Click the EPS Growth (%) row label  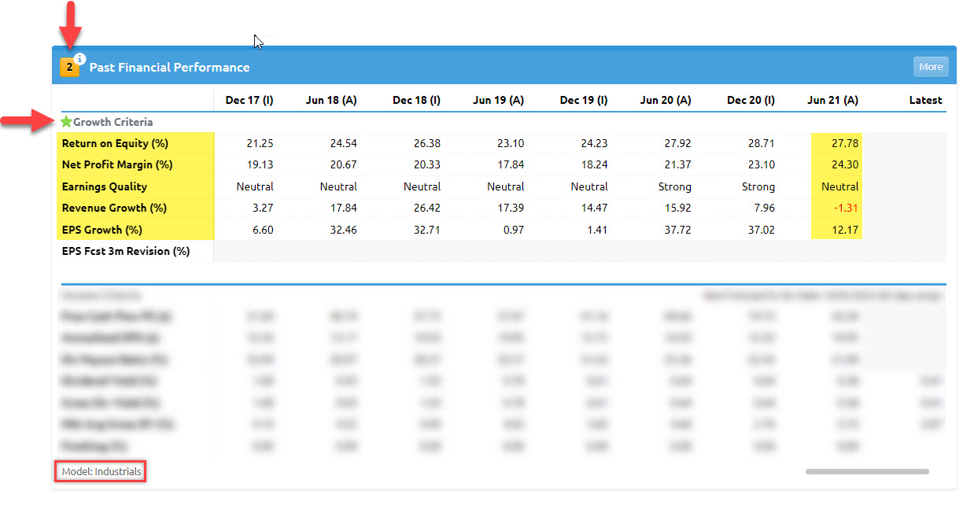point(101,230)
